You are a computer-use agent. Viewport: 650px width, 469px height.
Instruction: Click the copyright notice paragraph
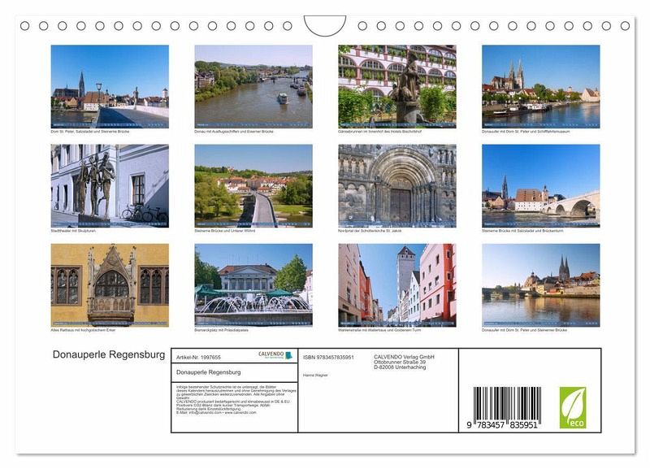click(x=236, y=400)
